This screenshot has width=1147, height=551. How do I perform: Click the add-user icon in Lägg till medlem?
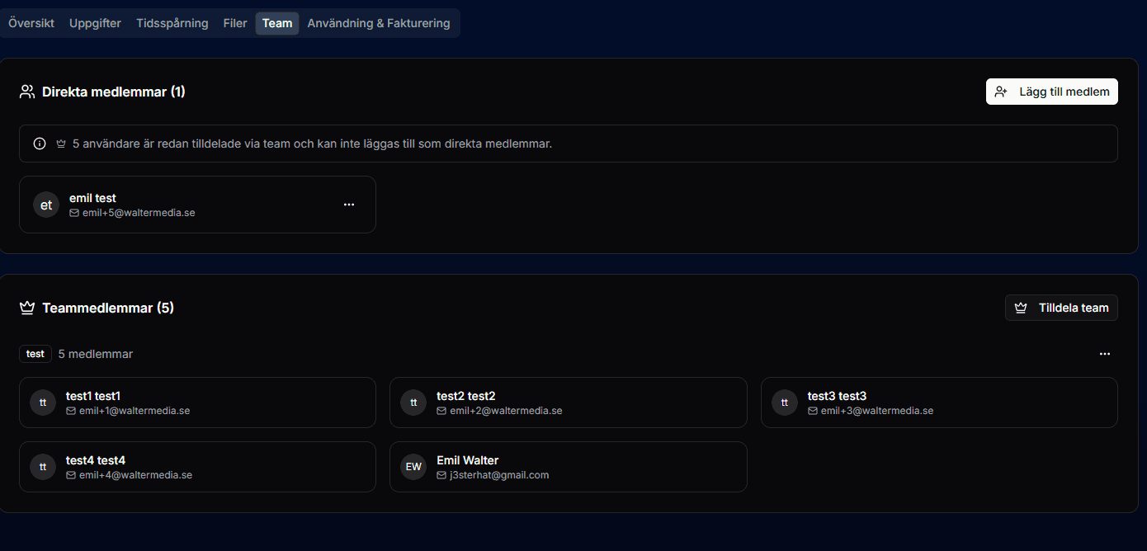click(x=1001, y=92)
